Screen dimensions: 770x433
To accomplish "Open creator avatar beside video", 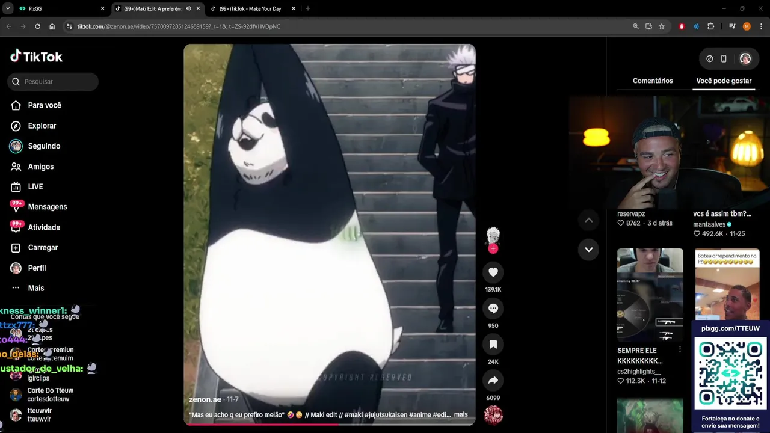I will (493, 236).
